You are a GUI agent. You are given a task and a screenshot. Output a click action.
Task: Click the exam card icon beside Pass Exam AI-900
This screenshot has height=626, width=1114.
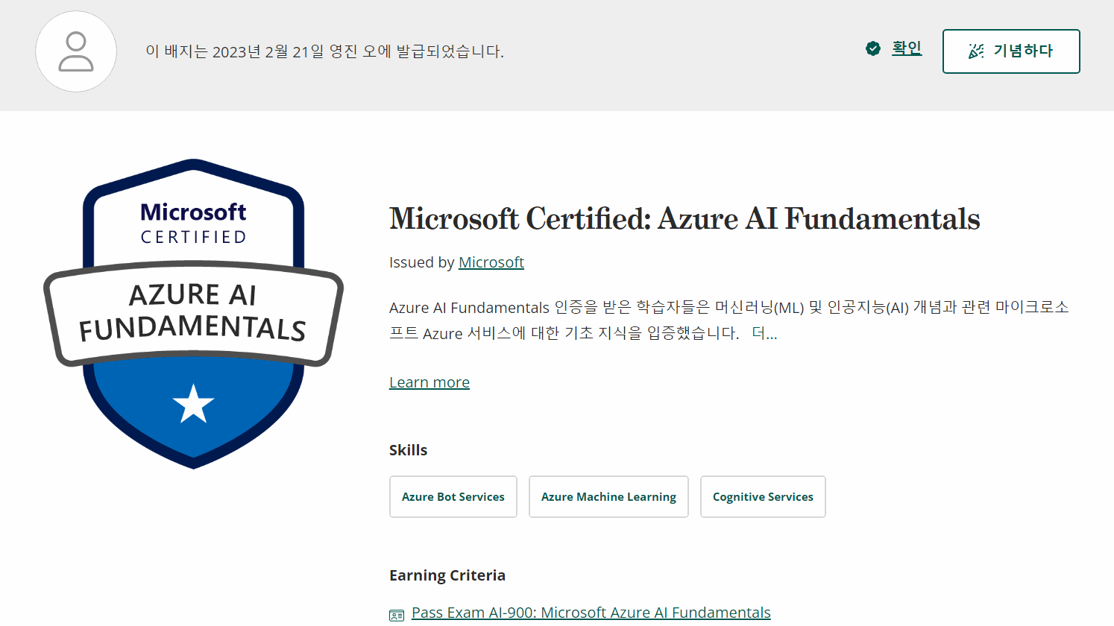click(x=396, y=613)
